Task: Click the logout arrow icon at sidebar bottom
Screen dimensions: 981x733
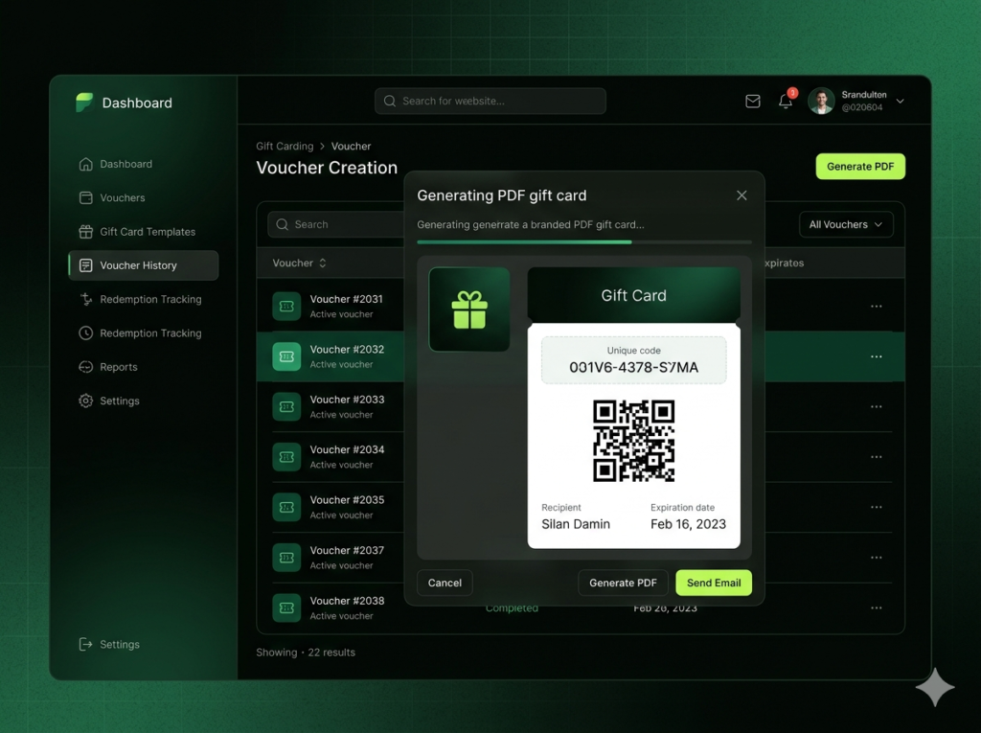Action: coord(85,644)
